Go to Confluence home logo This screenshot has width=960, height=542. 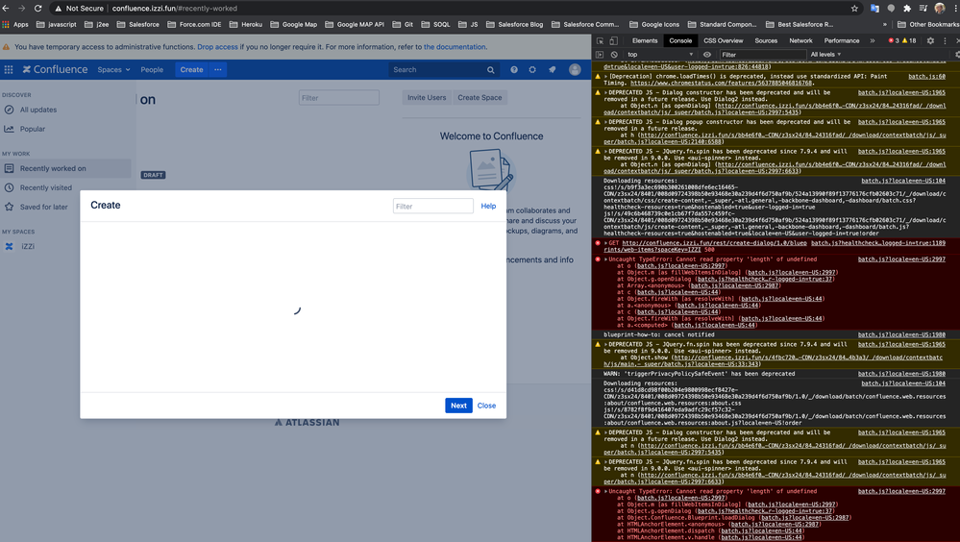(x=55, y=70)
